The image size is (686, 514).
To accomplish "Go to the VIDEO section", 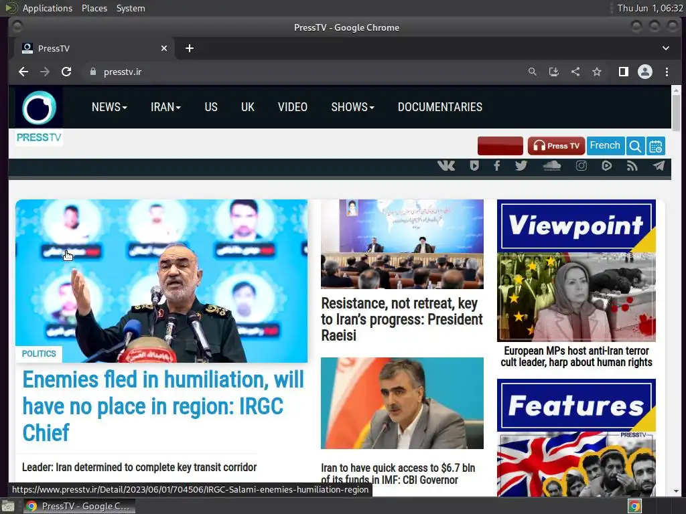I will coord(293,107).
